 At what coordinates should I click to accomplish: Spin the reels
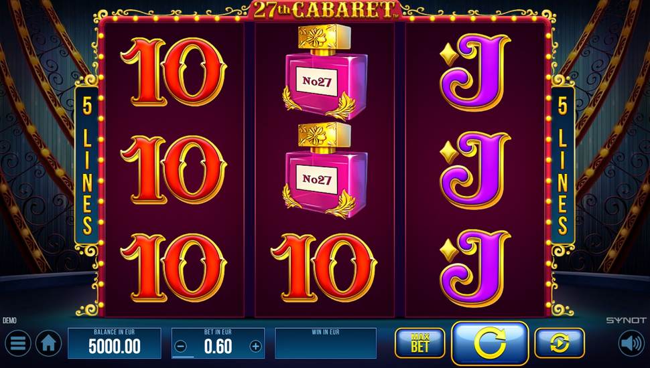[x=490, y=343]
